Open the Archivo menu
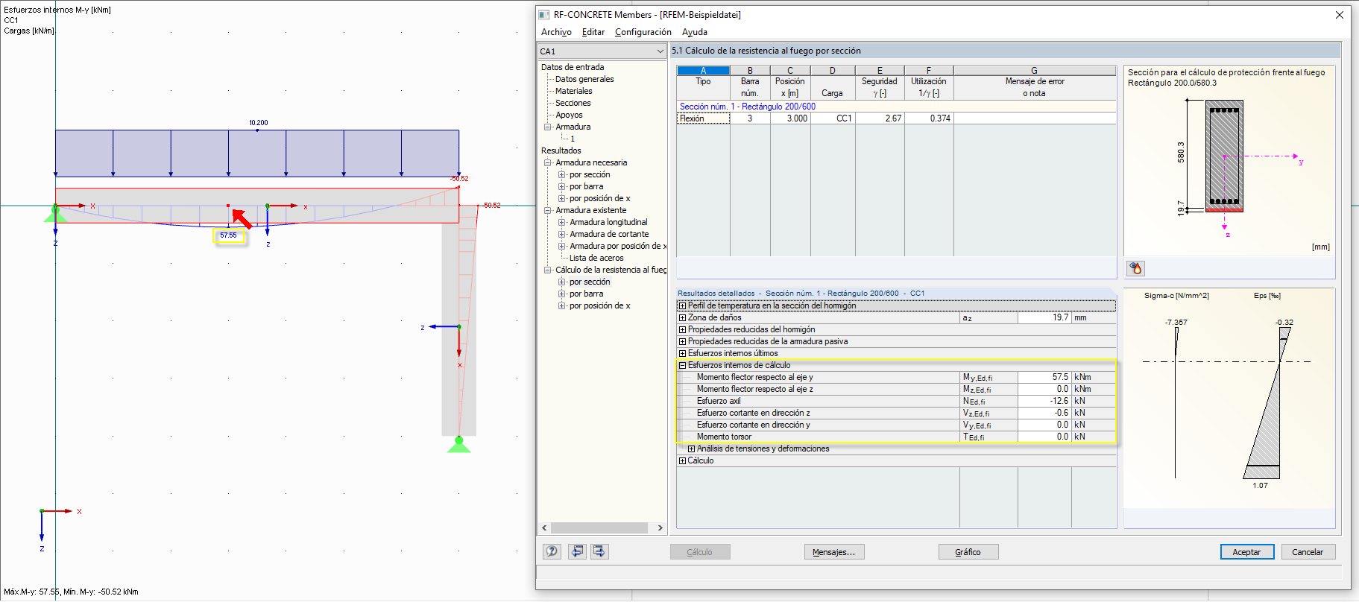 pos(556,32)
